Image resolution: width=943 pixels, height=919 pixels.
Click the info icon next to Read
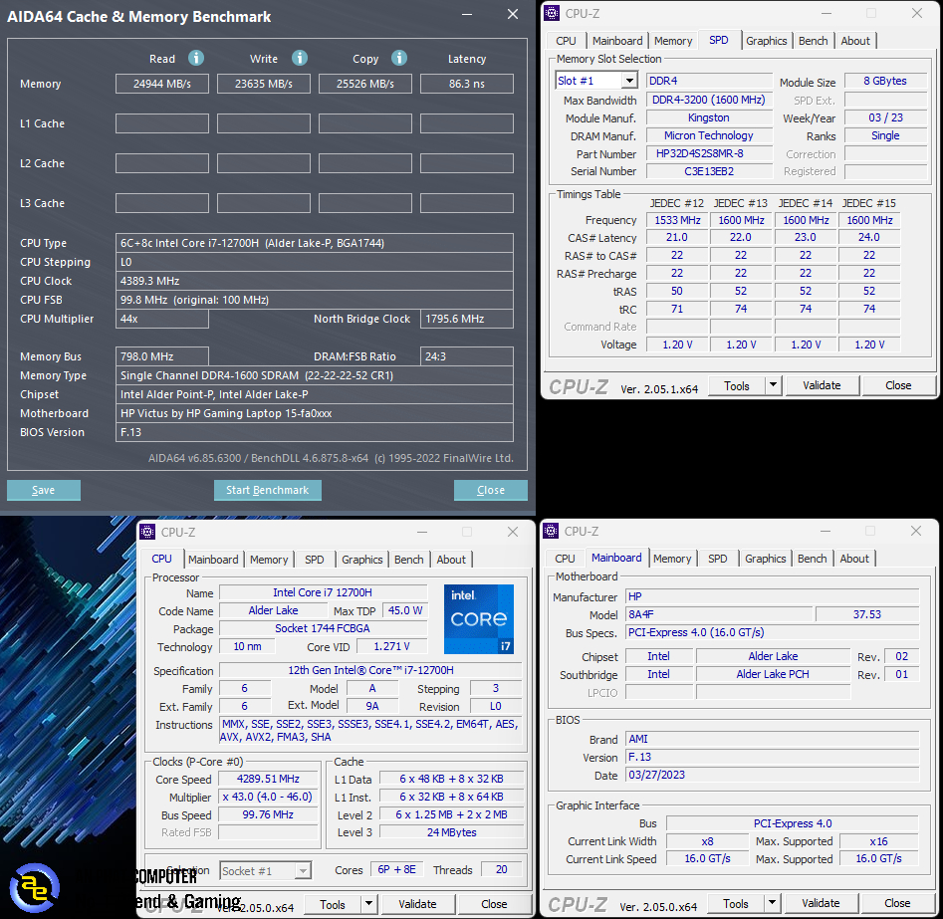pos(196,58)
